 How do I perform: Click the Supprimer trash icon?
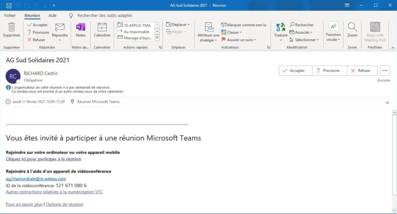12,27
